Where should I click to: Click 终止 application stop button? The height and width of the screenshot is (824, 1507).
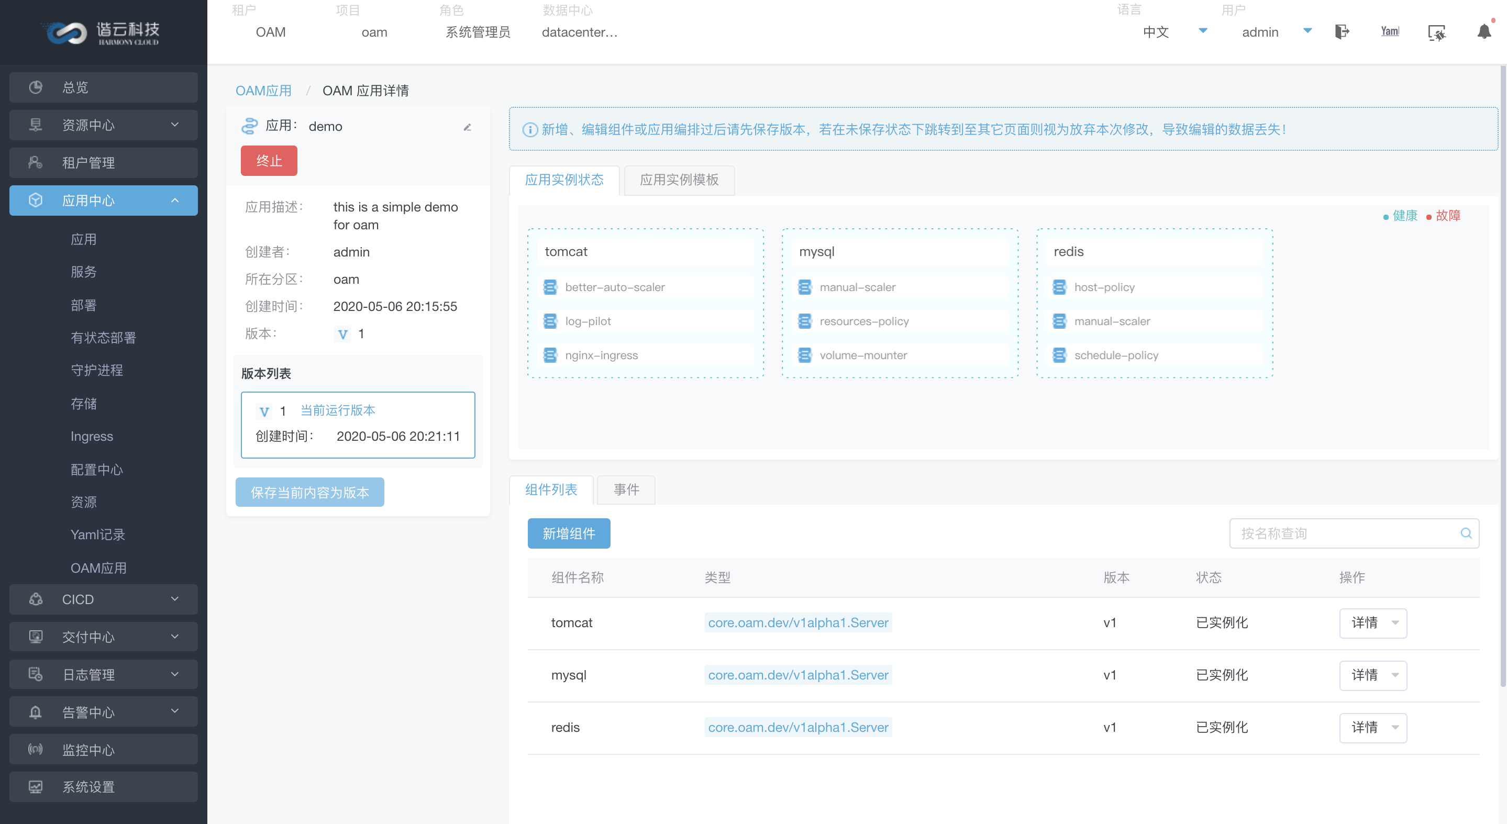click(268, 160)
